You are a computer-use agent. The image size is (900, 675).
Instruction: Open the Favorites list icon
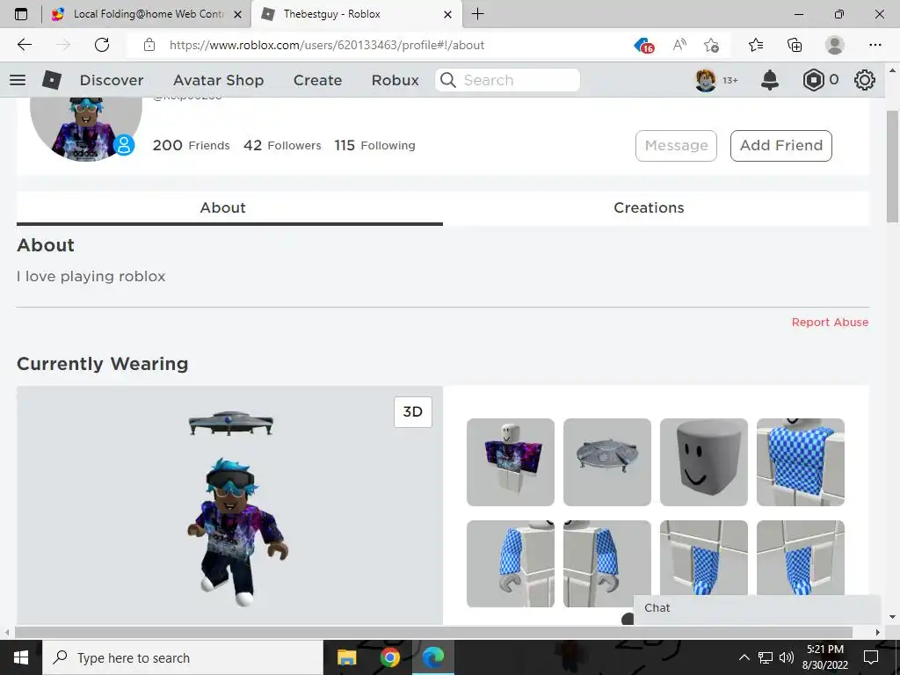pyautogui.click(x=756, y=45)
